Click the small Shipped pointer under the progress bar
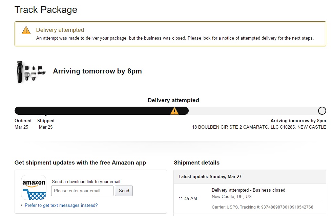 (x=46, y=116)
